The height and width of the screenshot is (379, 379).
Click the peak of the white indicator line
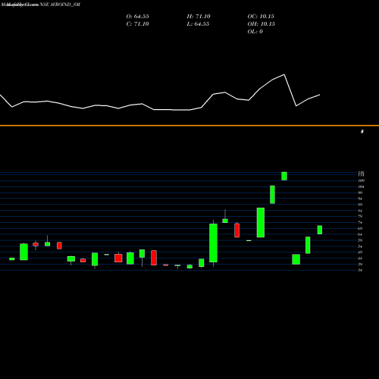(x=284, y=74)
